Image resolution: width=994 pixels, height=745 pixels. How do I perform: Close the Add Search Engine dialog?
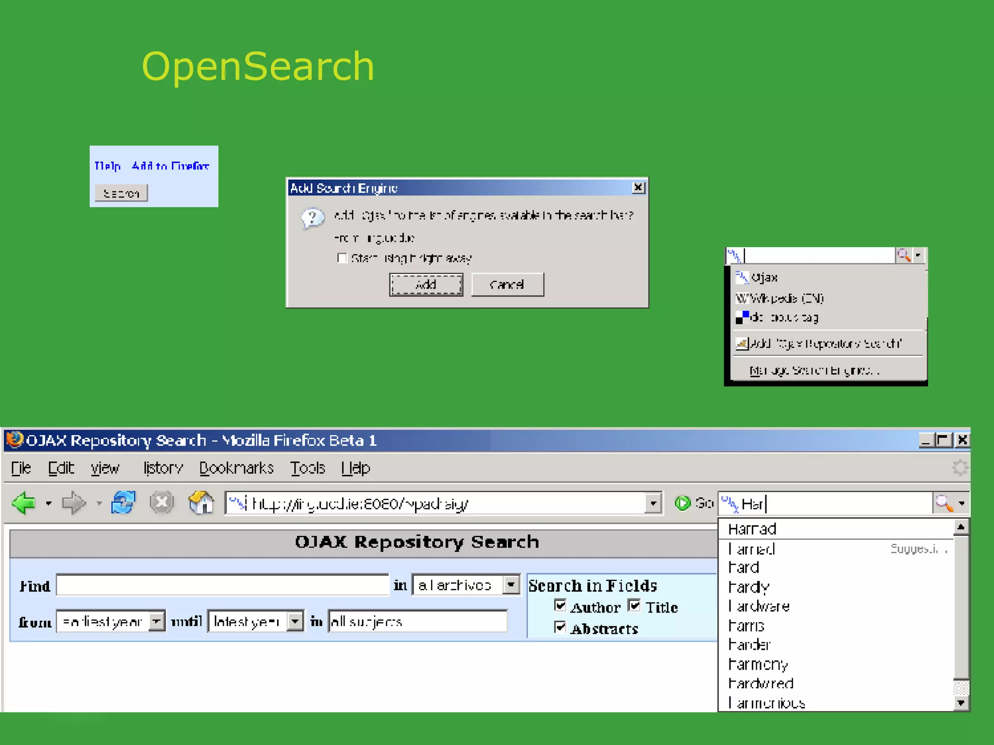tap(638, 188)
